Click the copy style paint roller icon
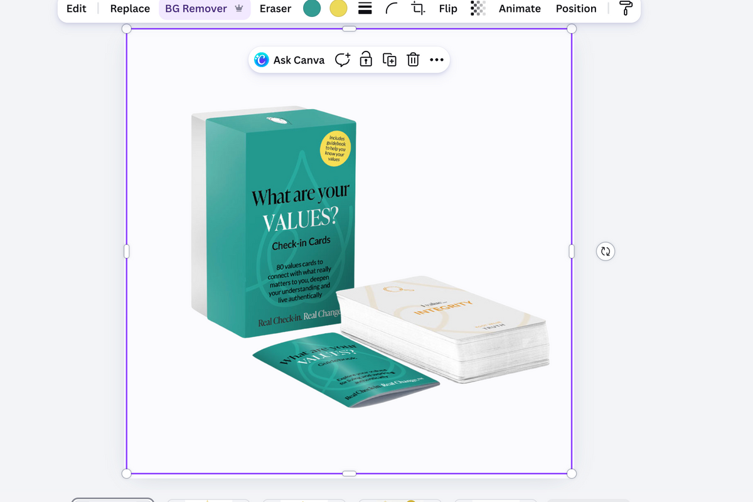The image size is (753, 502). pyautogui.click(x=626, y=9)
